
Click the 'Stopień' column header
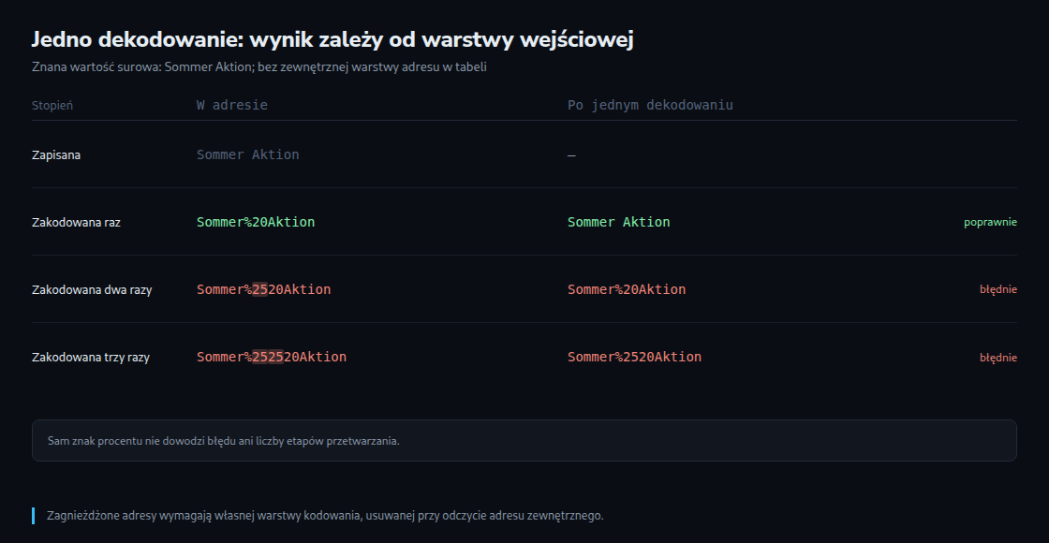pyautogui.click(x=52, y=105)
